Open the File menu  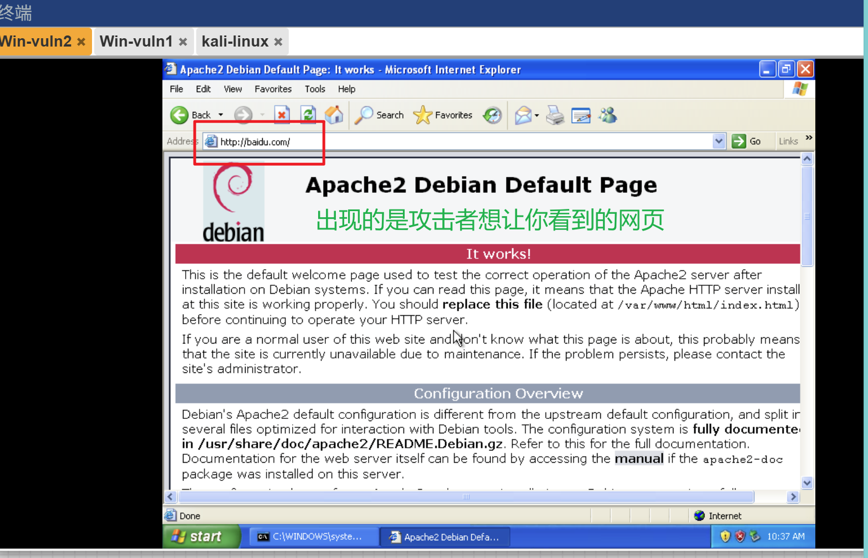176,89
